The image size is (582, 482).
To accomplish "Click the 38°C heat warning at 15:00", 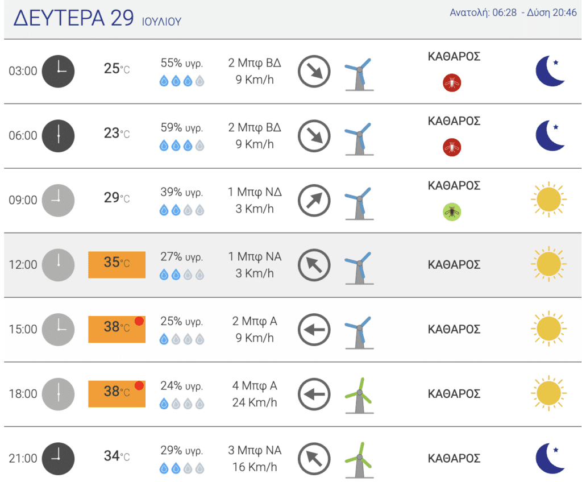I will click(117, 329).
